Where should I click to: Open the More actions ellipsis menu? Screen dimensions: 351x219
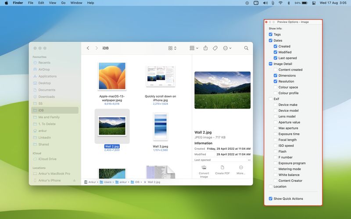coord(227,48)
